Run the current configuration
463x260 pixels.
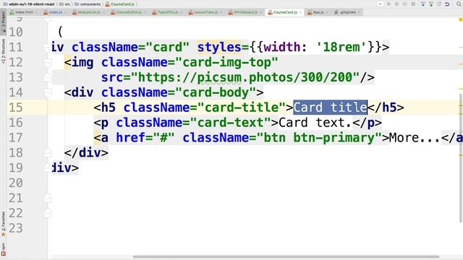[x=389, y=4]
